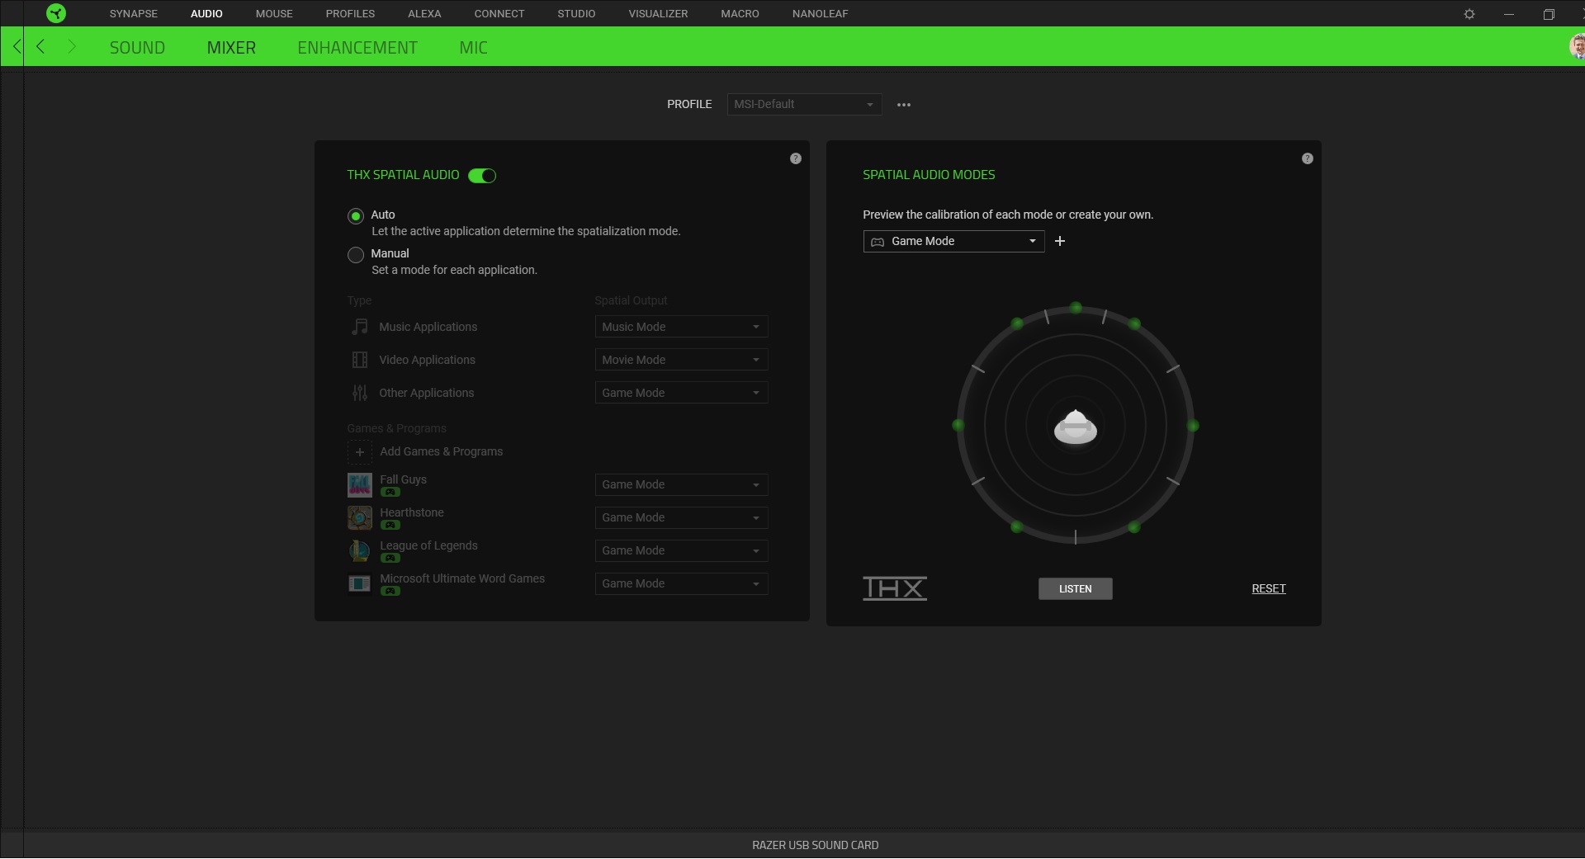Open the Music Applications spatial output dropdown

click(681, 327)
